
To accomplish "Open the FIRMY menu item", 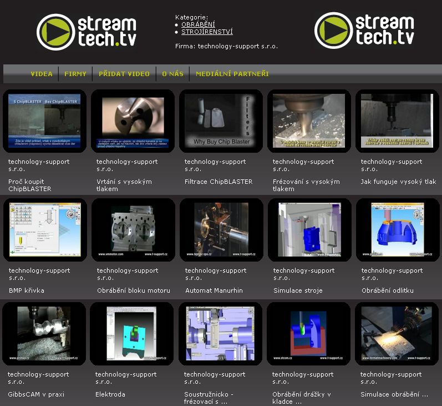I will coord(75,74).
